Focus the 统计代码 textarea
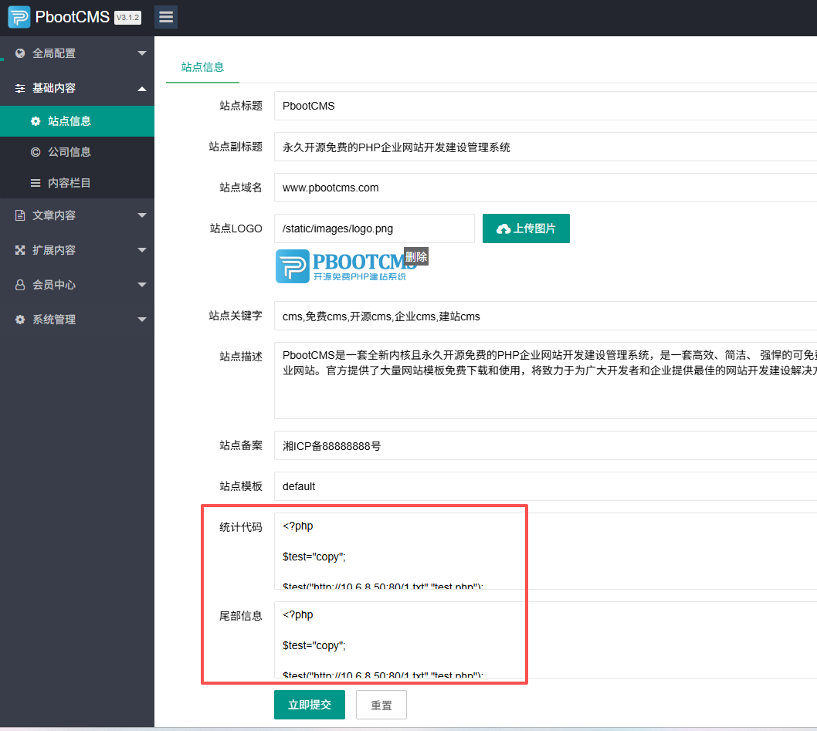The height and width of the screenshot is (731, 817). 545,551
